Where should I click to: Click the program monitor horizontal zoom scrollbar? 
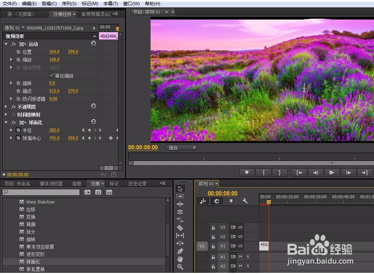click(253, 163)
